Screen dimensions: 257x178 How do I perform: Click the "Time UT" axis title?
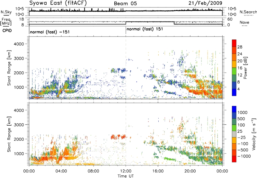(126, 176)
